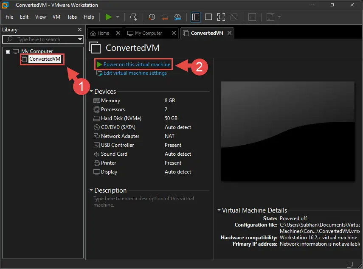Select the Sound Card device
363x269 pixels.
click(114, 154)
